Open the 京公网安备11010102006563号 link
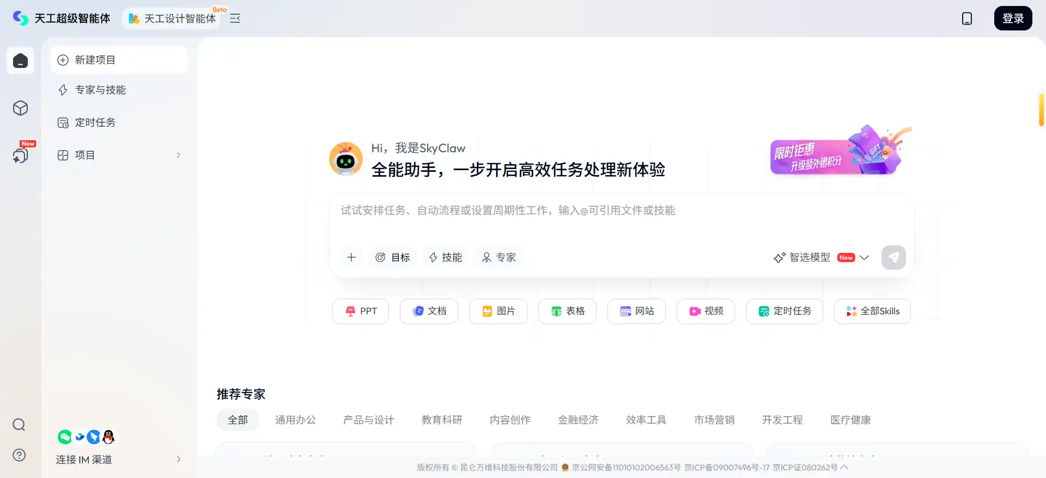 (626, 468)
